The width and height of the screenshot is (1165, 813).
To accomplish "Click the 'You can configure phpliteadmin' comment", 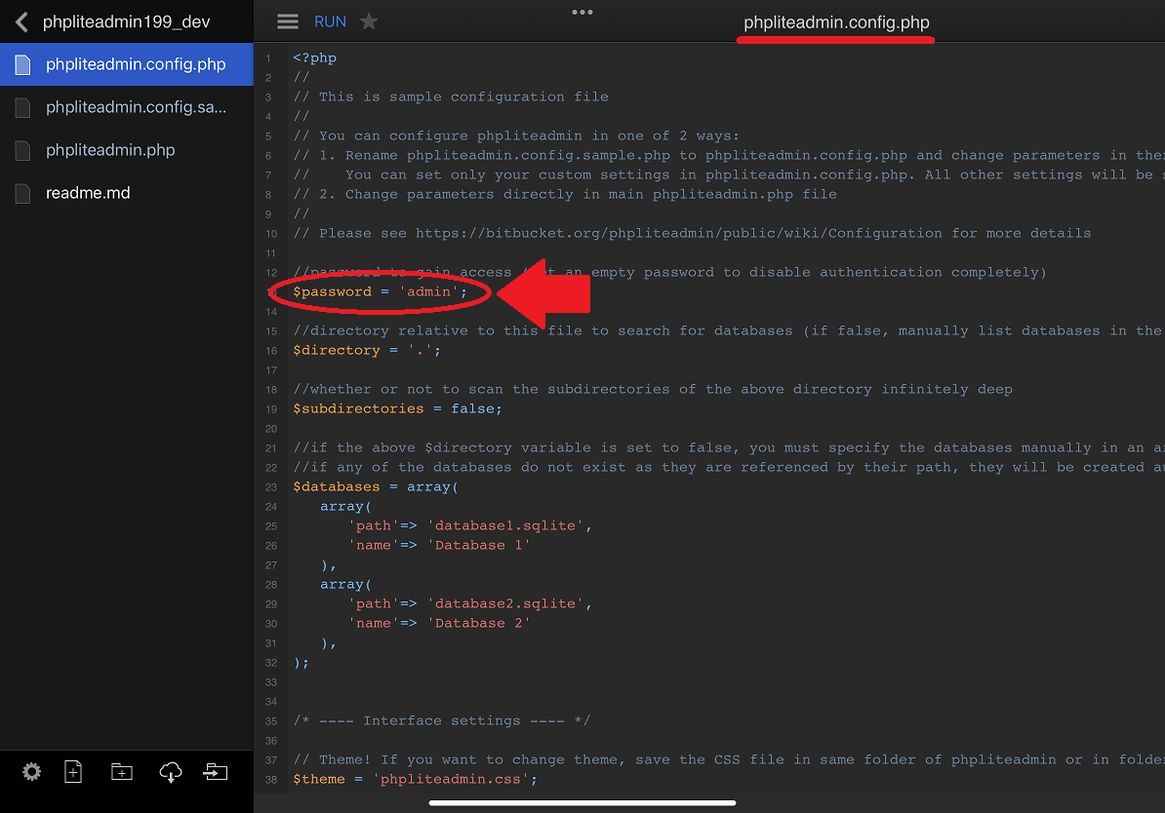I will 515,135.
